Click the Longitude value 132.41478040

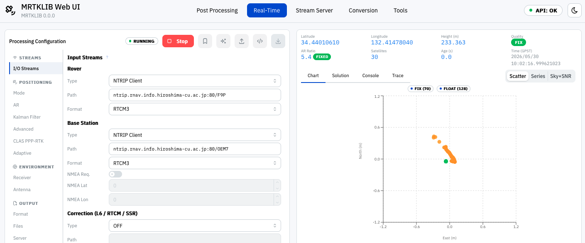392,43
